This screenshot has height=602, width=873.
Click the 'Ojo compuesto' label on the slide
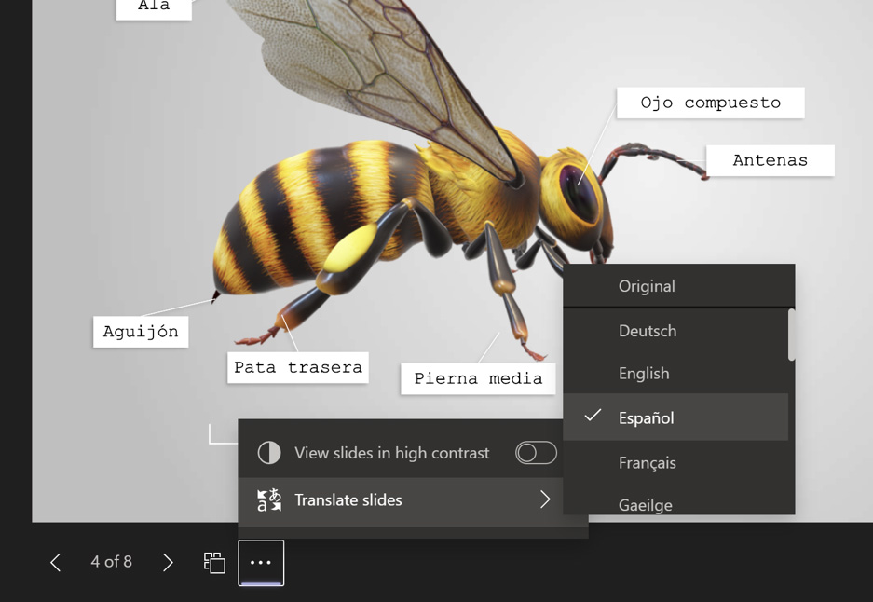point(710,103)
